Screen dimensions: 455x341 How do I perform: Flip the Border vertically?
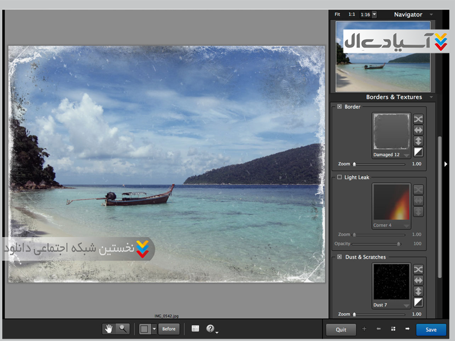click(x=418, y=141)
